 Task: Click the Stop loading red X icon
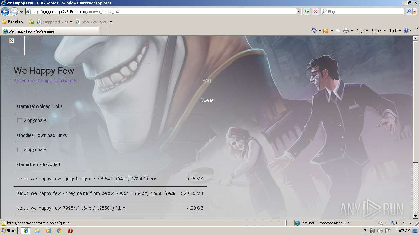tap(315, 12)
